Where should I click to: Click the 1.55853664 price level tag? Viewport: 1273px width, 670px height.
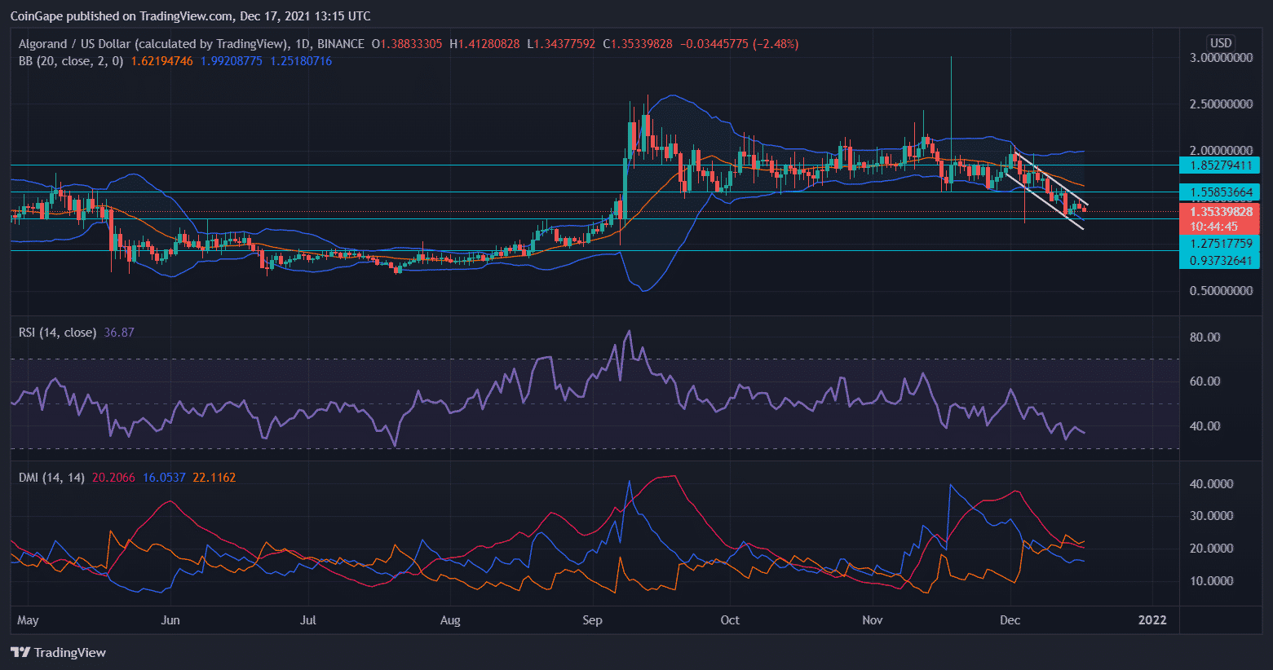coord(1220,192)
